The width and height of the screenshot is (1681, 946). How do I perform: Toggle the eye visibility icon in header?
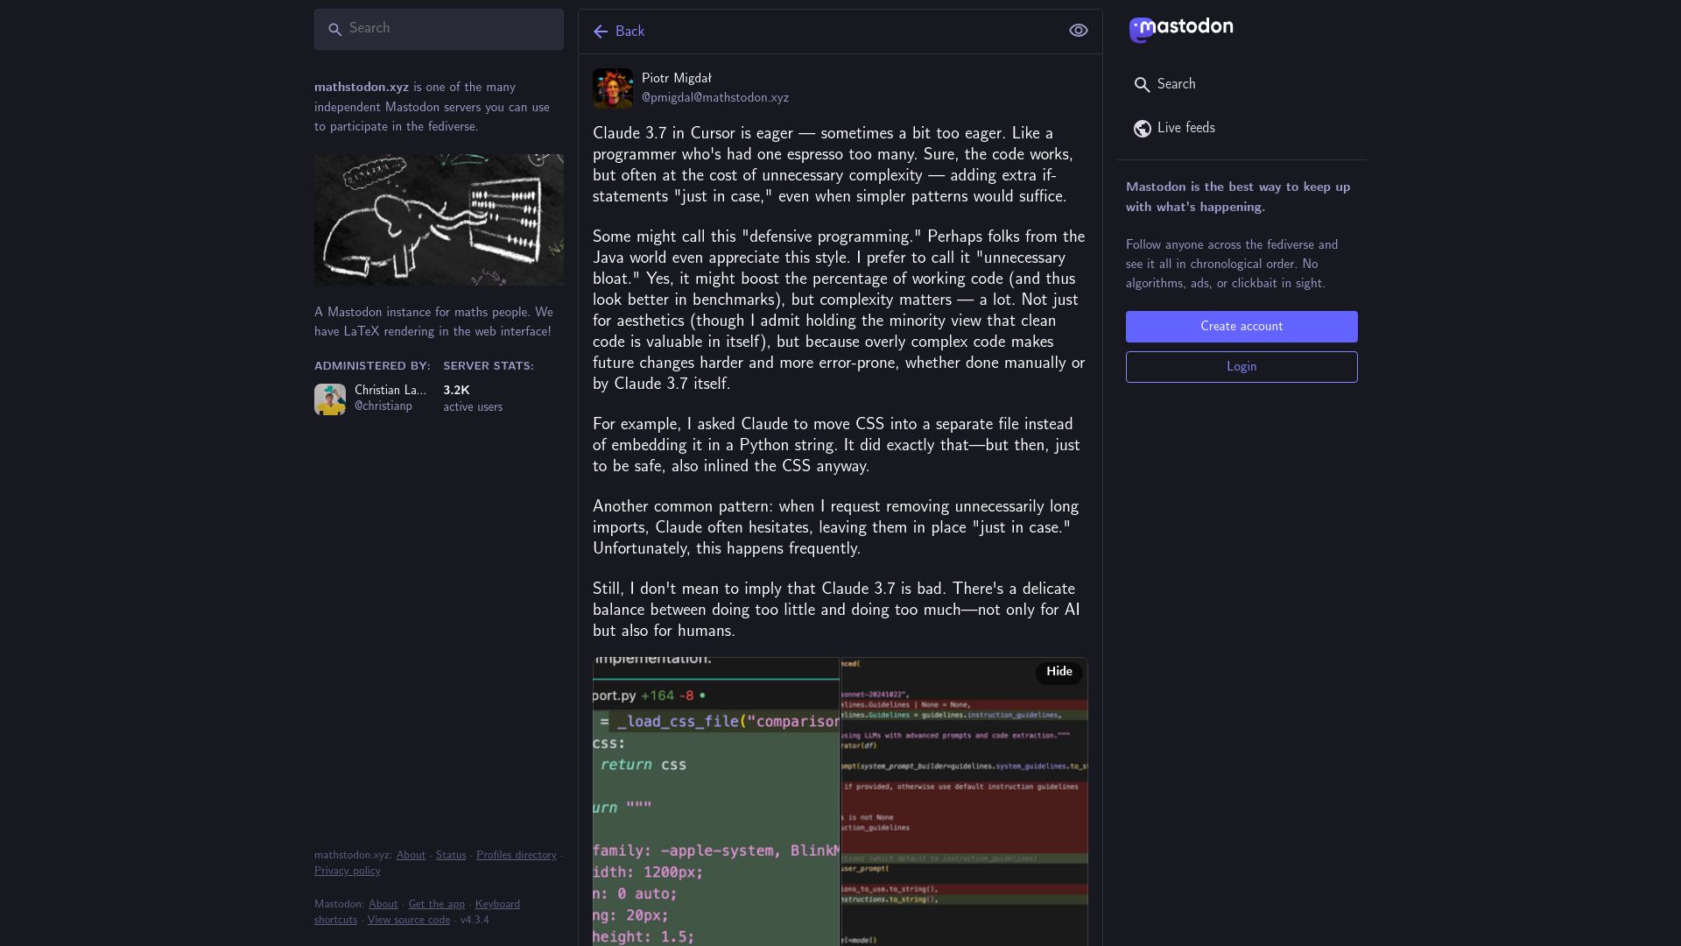click(x=1079, y=31)
